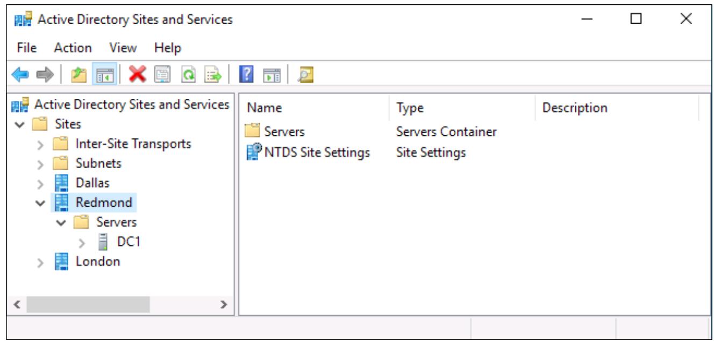Expand the Inter-Site Transports node

coord(41,144)
